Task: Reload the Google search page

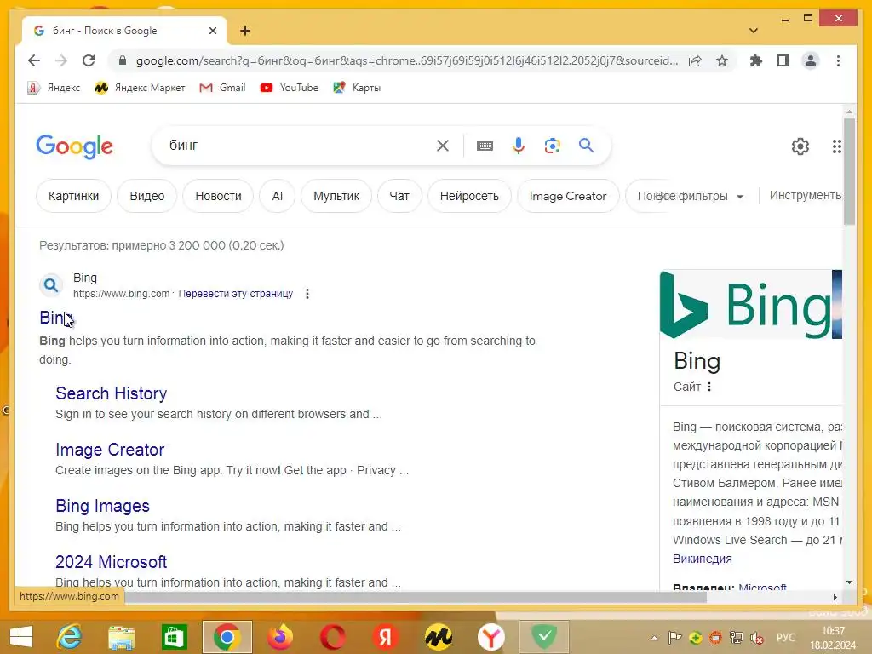Action: coord(89,60)
